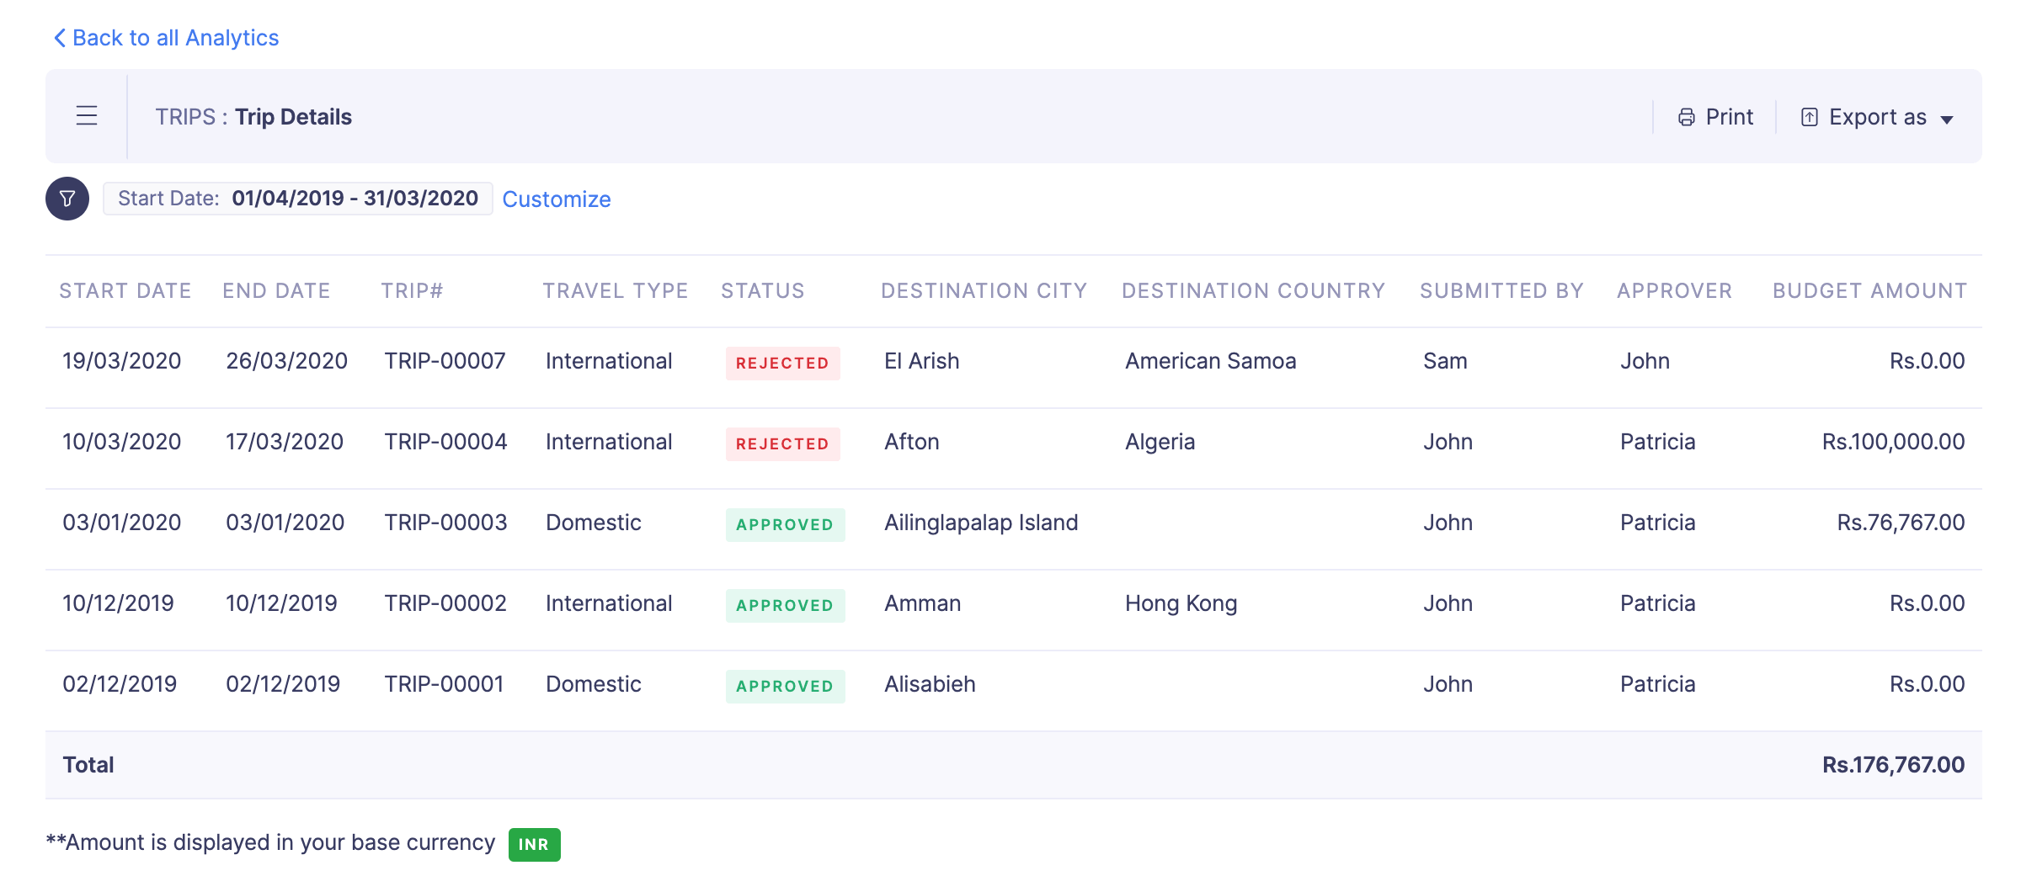This screenshot has width=2021, height=892.
Task: Click the DESTINATION CITY column header
Action: pyautogui.click(x=984, y=291)
